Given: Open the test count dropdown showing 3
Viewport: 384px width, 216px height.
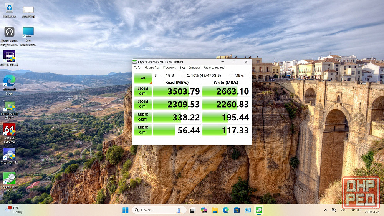Looking at the screenshot, I should point(158,75).
